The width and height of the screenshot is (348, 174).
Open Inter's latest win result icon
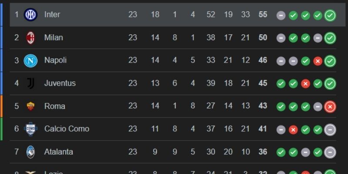click(x=330, y=15)
